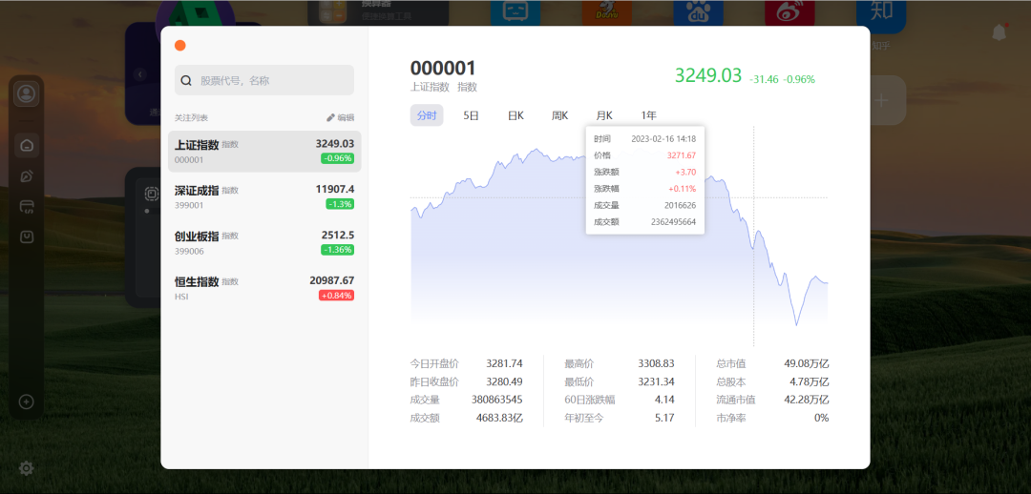
Task: Open the notification bell icon
Action: point(999,31)
